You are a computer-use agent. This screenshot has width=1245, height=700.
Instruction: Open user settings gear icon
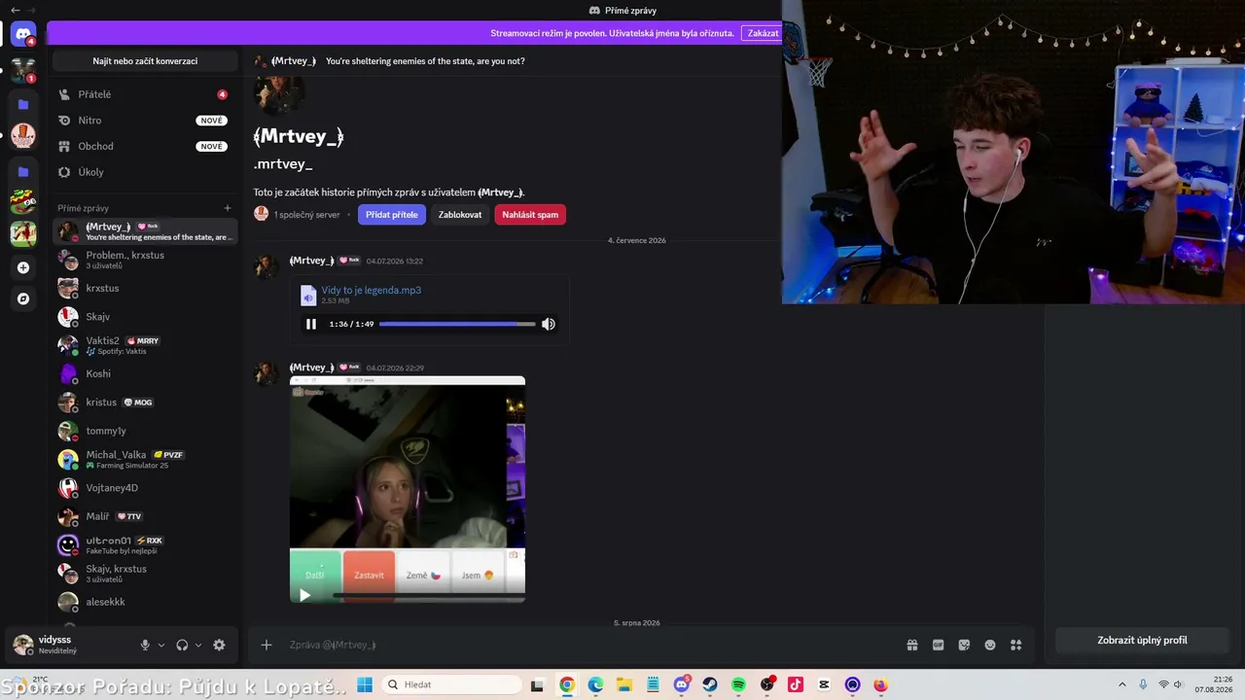[x=219, y=645]
